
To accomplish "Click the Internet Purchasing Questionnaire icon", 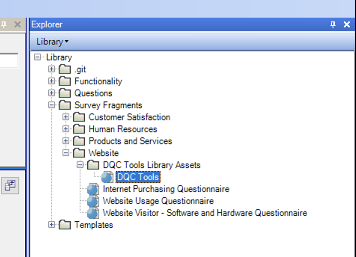I will click(x=93, y=190).
